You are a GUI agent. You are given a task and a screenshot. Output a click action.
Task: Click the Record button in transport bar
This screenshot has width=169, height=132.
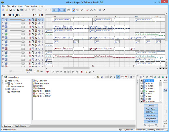pyautogui.click(x=48, y=72)
